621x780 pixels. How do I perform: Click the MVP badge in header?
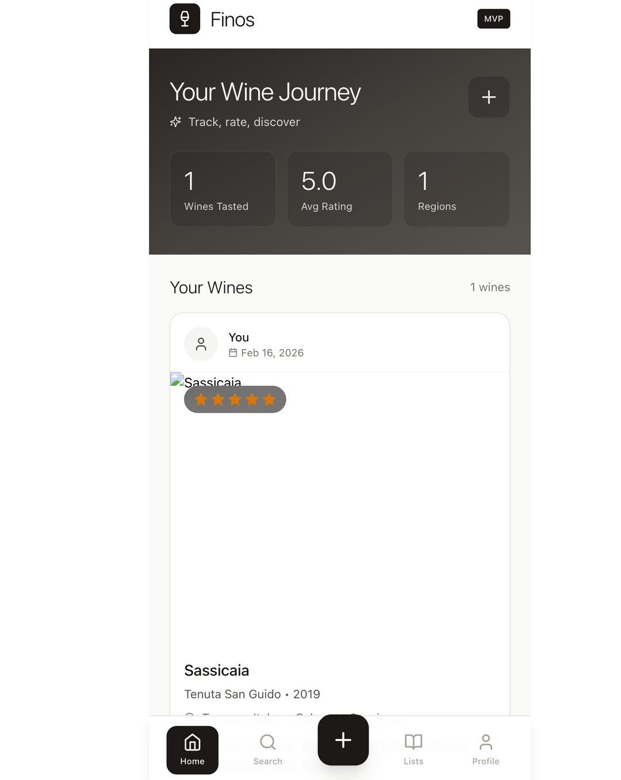(x=493, y=19)
